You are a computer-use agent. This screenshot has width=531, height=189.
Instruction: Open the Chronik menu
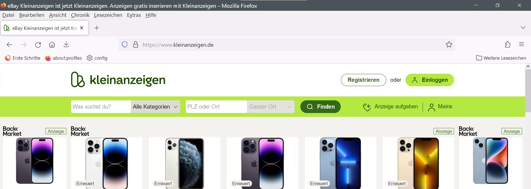coord(80,15)
